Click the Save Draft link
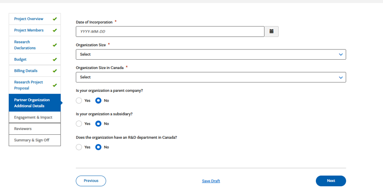This screenshot has width=383, height=194. 211,181
